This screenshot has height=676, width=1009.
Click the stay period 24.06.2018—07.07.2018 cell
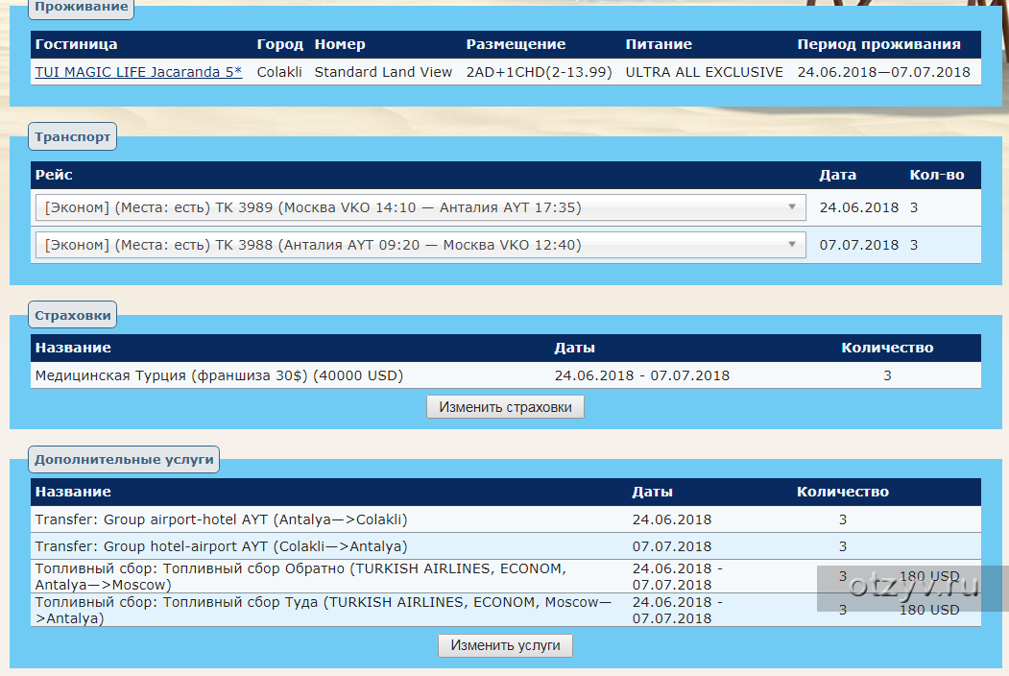click(x=883, y=72)
